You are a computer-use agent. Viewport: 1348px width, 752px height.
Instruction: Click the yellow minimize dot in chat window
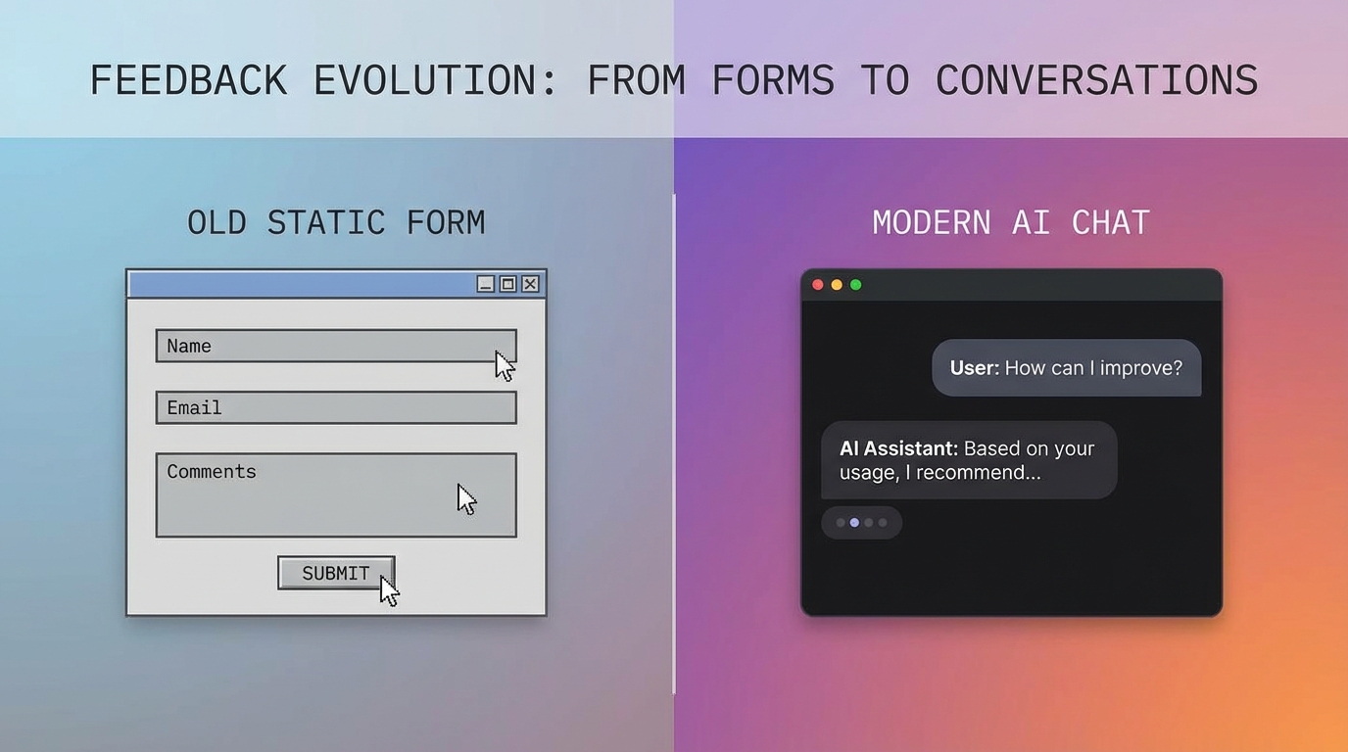(x=837, y=285)
